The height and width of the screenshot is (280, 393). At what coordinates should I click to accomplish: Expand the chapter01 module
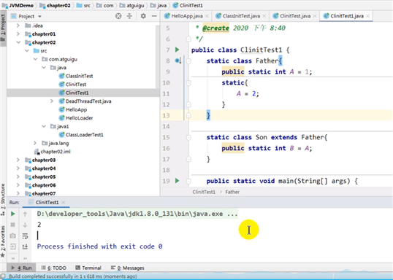(x=18, y=34)
